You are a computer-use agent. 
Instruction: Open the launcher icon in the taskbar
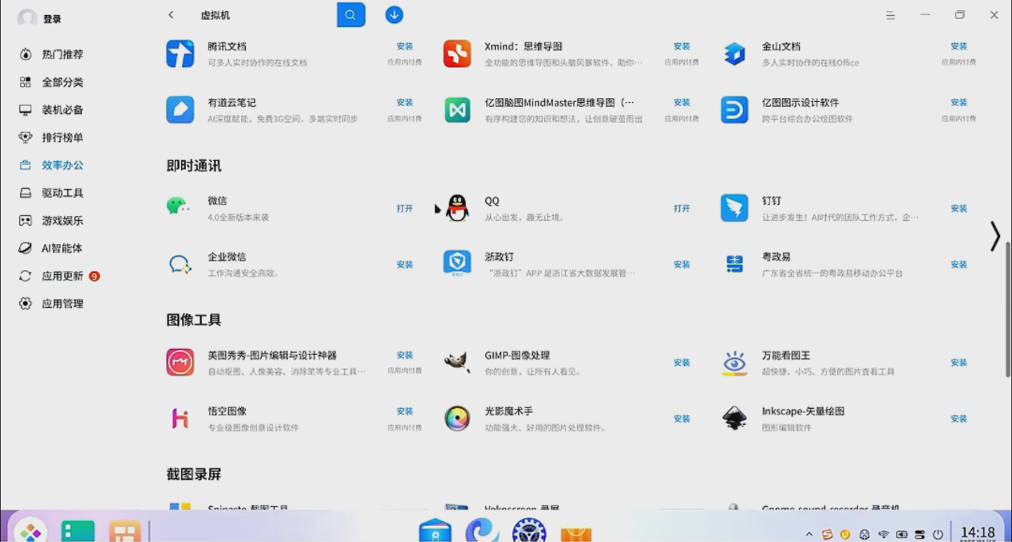click(30, 532)
